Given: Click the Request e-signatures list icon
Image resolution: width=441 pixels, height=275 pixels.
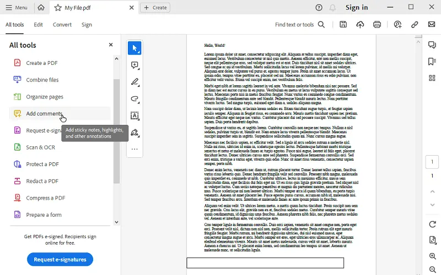Looking at the screenshot, I should [18, 130].
